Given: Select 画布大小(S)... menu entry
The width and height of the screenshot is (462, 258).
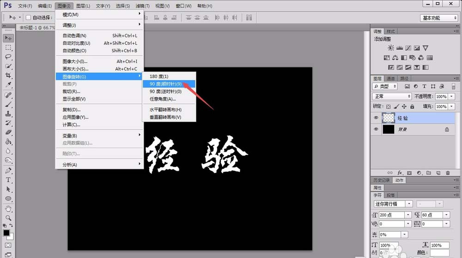Looking at the screenshot, I should coord(100,69).
